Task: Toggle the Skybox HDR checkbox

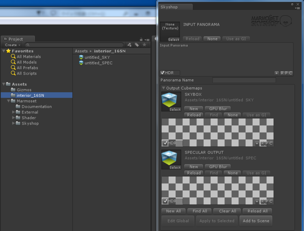Action: (x=165, y=143)
